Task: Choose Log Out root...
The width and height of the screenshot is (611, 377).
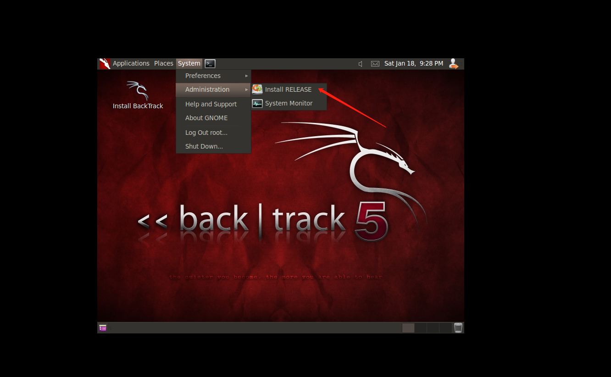Action: coord(213,133)
